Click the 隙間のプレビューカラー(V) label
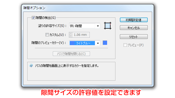The height and width of the screenshot is (98, 175). (x=49, y=43)
